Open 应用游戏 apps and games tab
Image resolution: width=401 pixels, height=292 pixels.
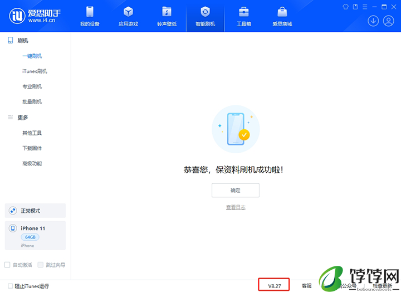coord(128,16)
